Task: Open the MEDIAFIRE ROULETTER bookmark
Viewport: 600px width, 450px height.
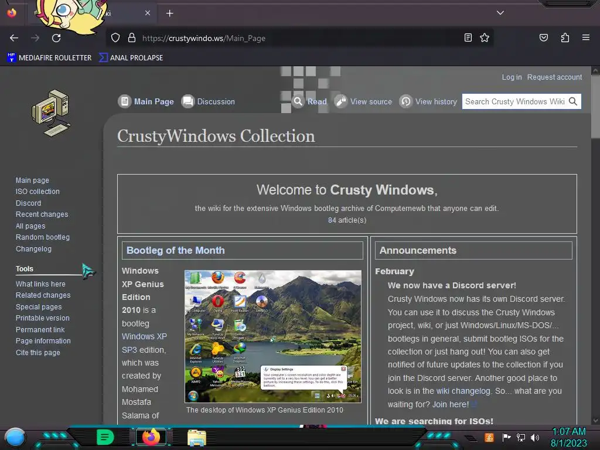Action: [x=49, y=58]
